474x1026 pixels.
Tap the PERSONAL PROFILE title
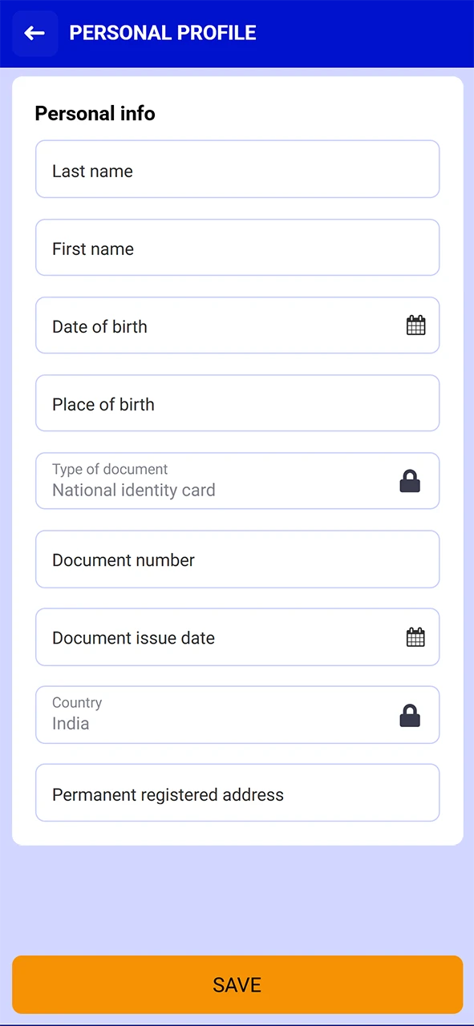tap(163, 33)
